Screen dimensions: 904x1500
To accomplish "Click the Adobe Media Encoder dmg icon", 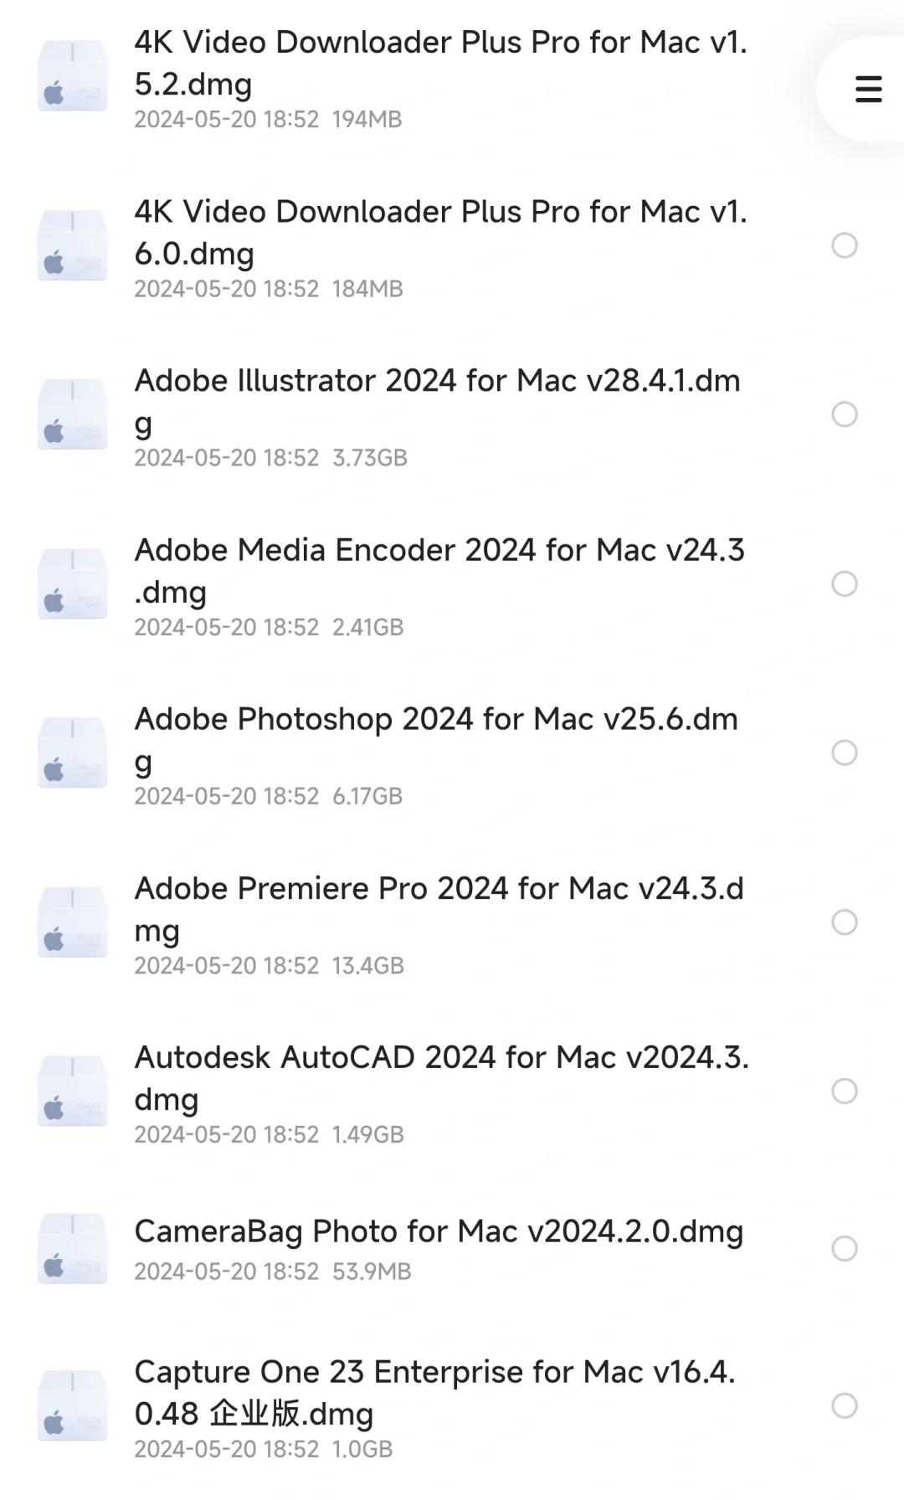I will [x=73, y=583].
